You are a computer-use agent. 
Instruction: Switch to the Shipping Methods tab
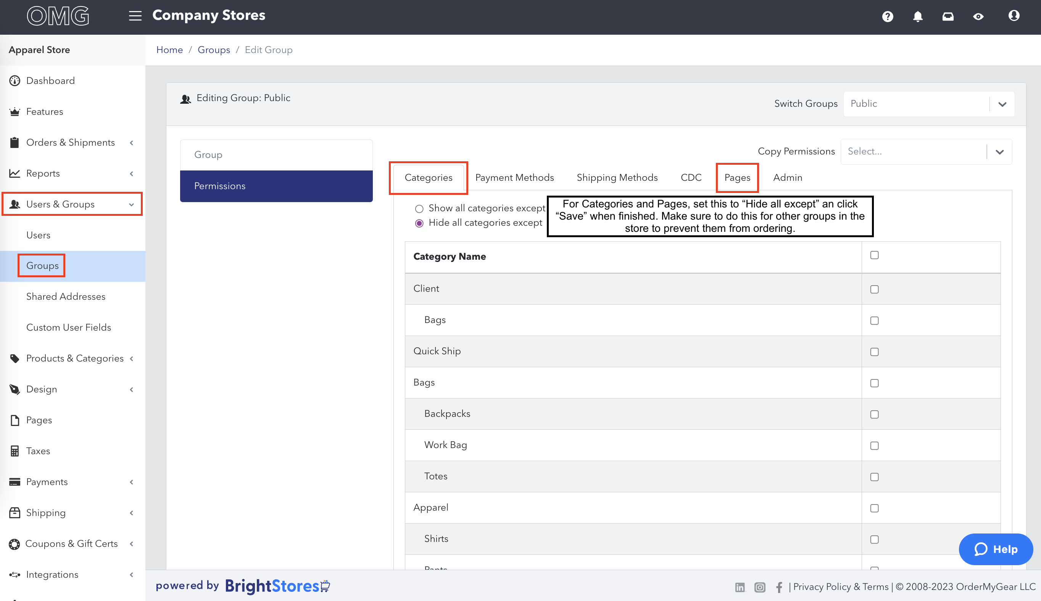617,177
